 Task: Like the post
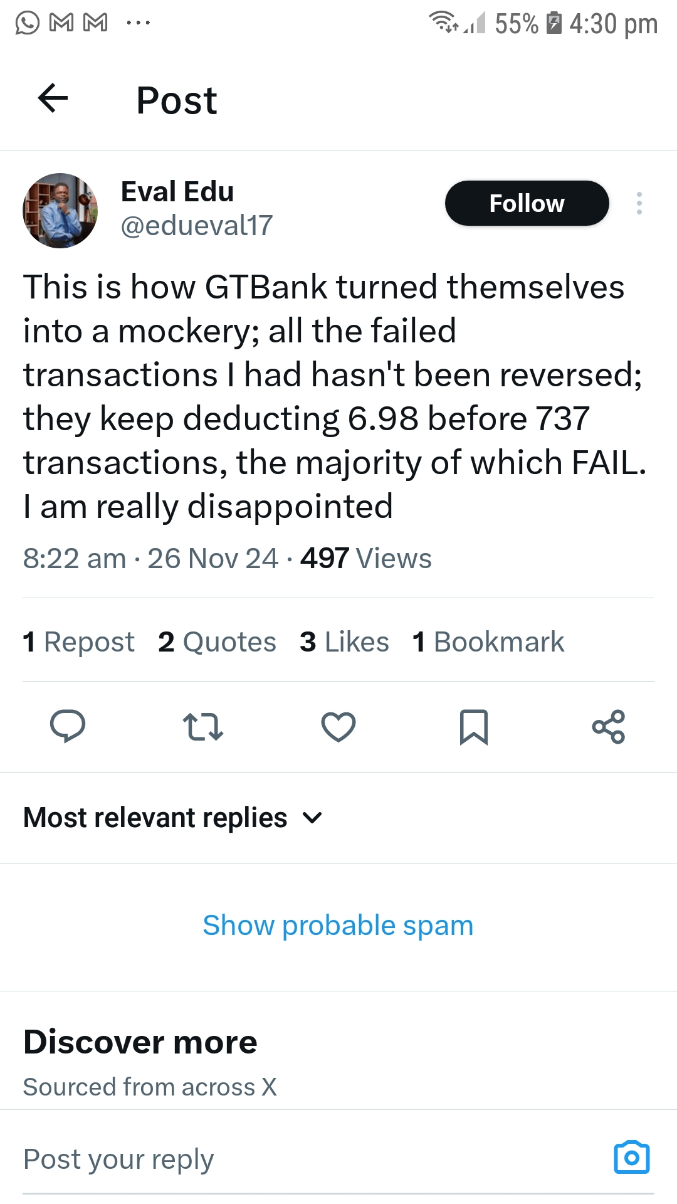338,727
